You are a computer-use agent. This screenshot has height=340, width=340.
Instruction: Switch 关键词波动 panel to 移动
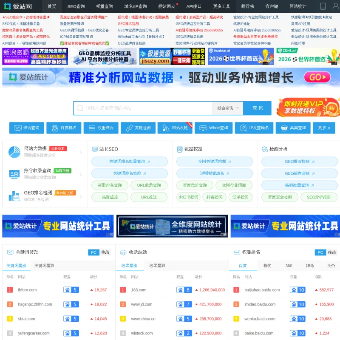point(105,252)
